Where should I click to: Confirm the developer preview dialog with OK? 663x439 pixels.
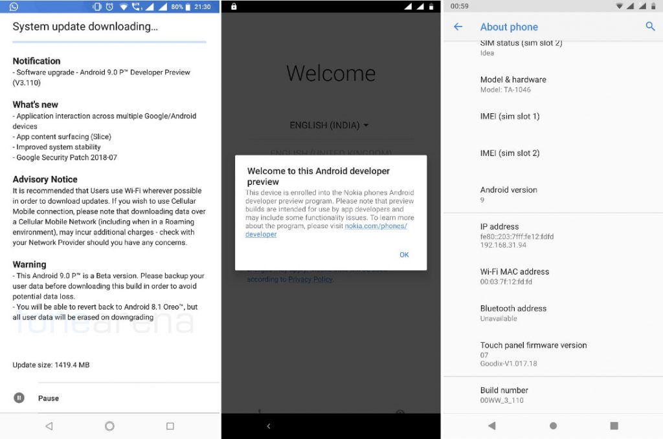tap(404, 255)
